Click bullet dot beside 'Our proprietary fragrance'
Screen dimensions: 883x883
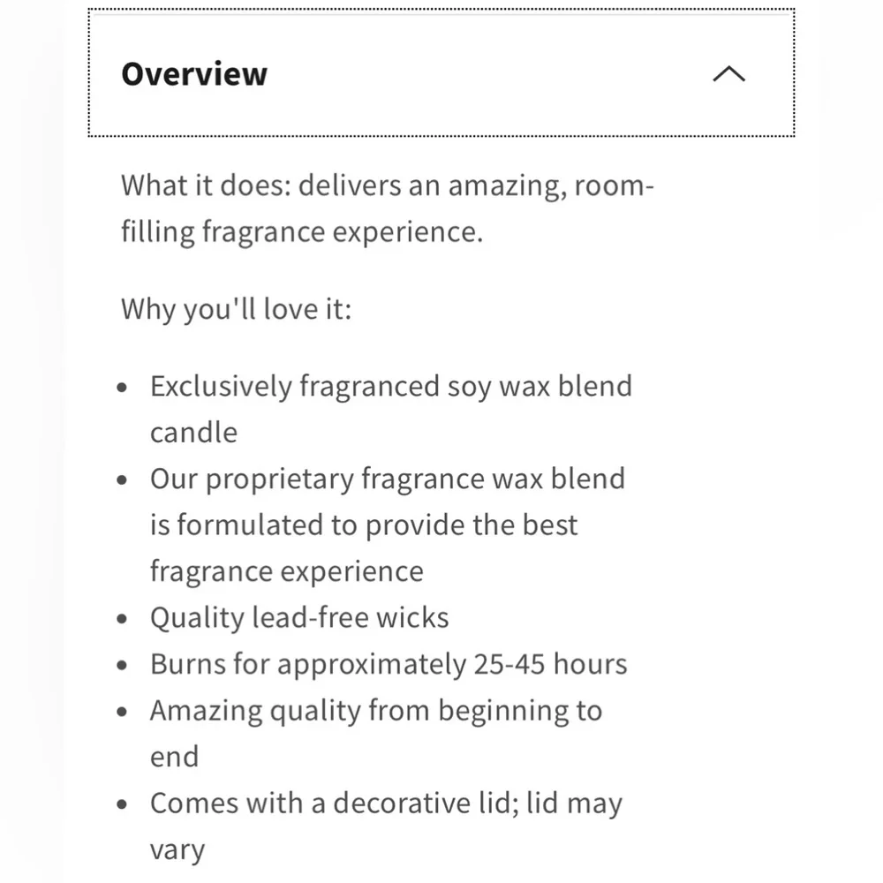[122, 480]
